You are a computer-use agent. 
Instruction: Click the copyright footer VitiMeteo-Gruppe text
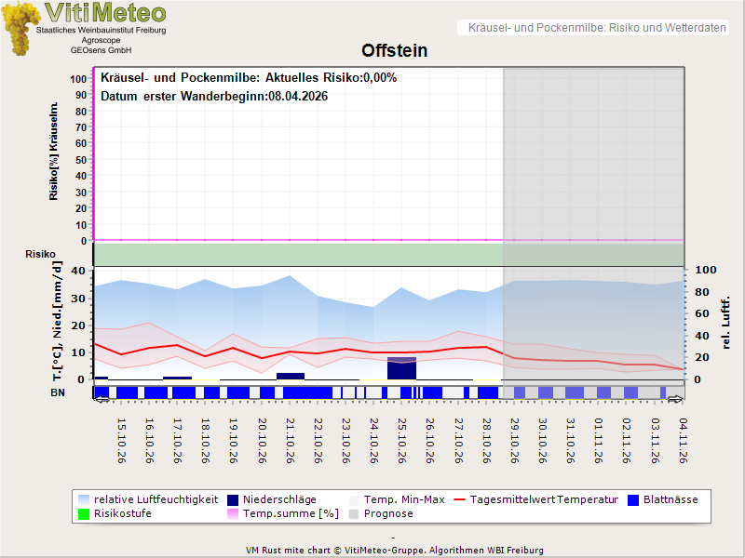point(394,550)
